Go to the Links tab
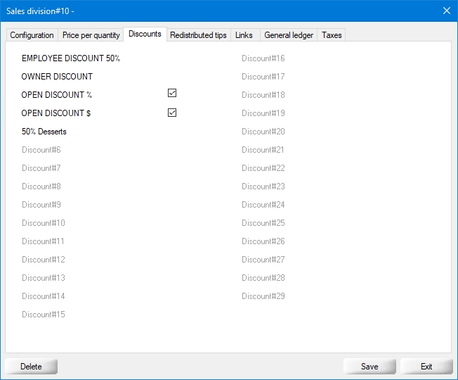The image size is (458, 380). point(244,35)
